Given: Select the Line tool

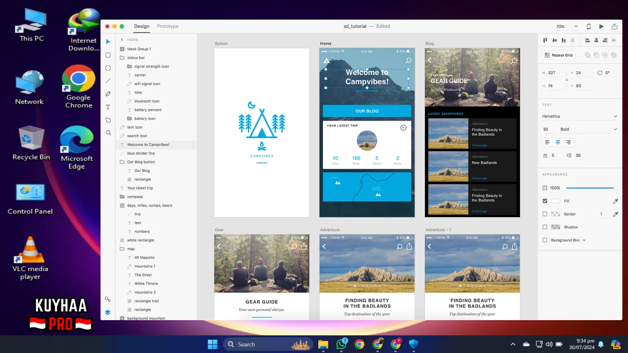Looking at the screenshot, I should click(108, 81).
